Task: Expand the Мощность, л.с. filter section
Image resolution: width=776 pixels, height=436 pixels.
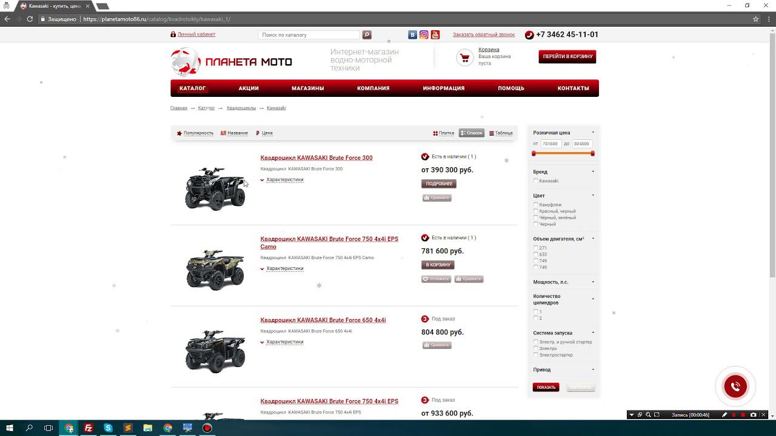Action: point(593,282)
